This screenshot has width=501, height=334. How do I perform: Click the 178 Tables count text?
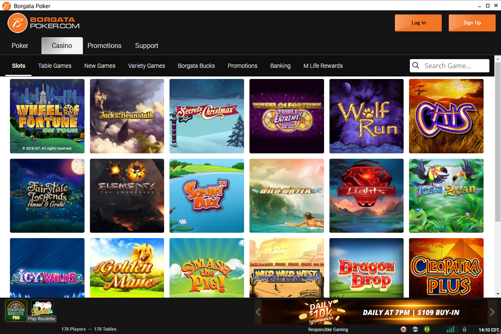coord(105,329)
